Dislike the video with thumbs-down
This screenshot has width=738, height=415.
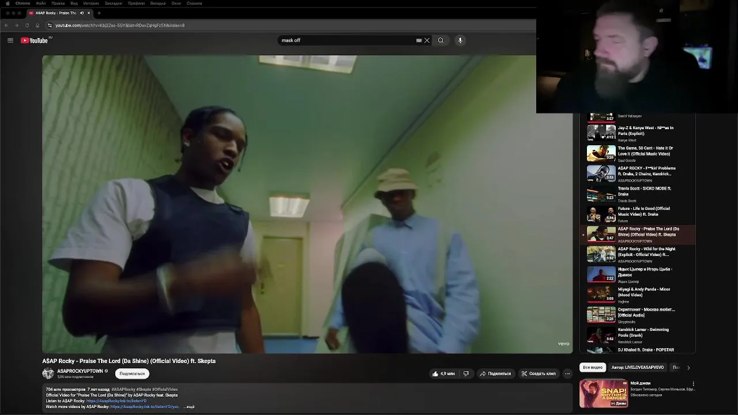click(x=466, y=373)
